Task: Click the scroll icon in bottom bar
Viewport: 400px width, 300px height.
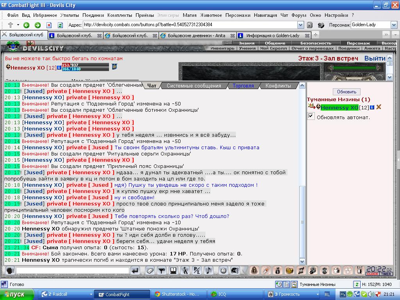Action: click(301, 270)
